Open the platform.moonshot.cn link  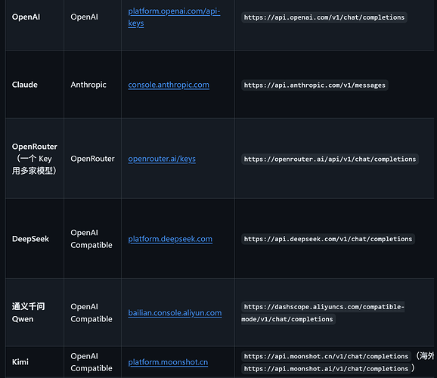click(168, 362)
